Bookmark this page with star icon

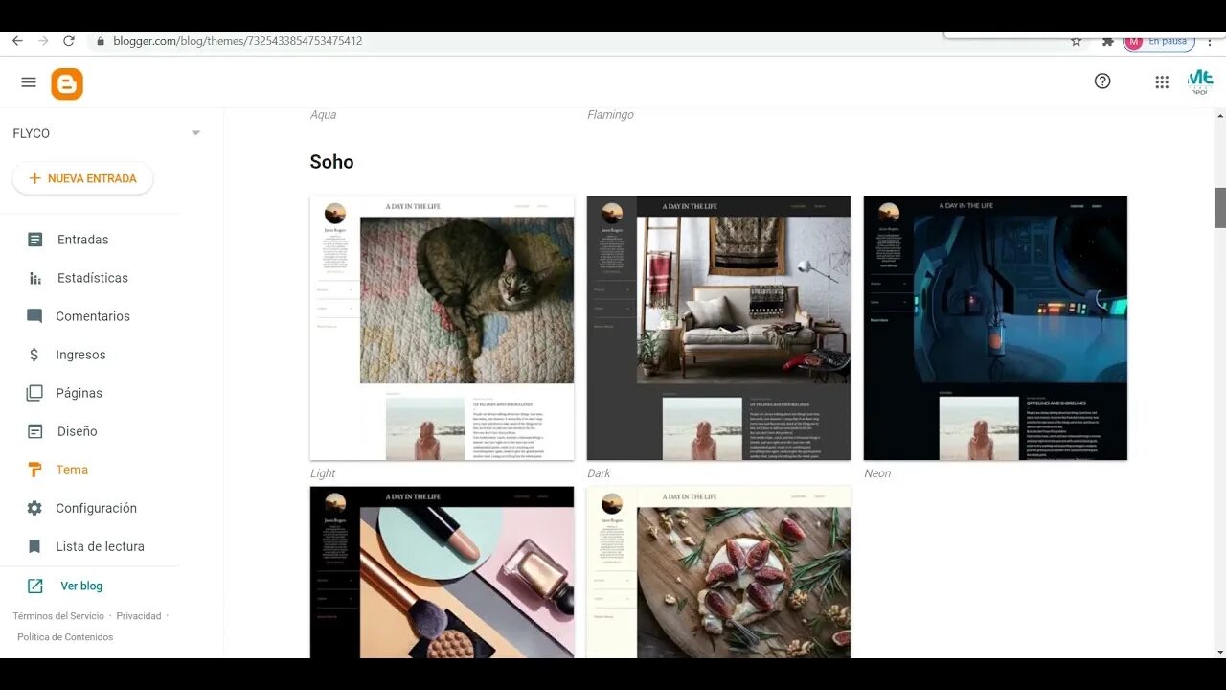[x=1077, y=42]
